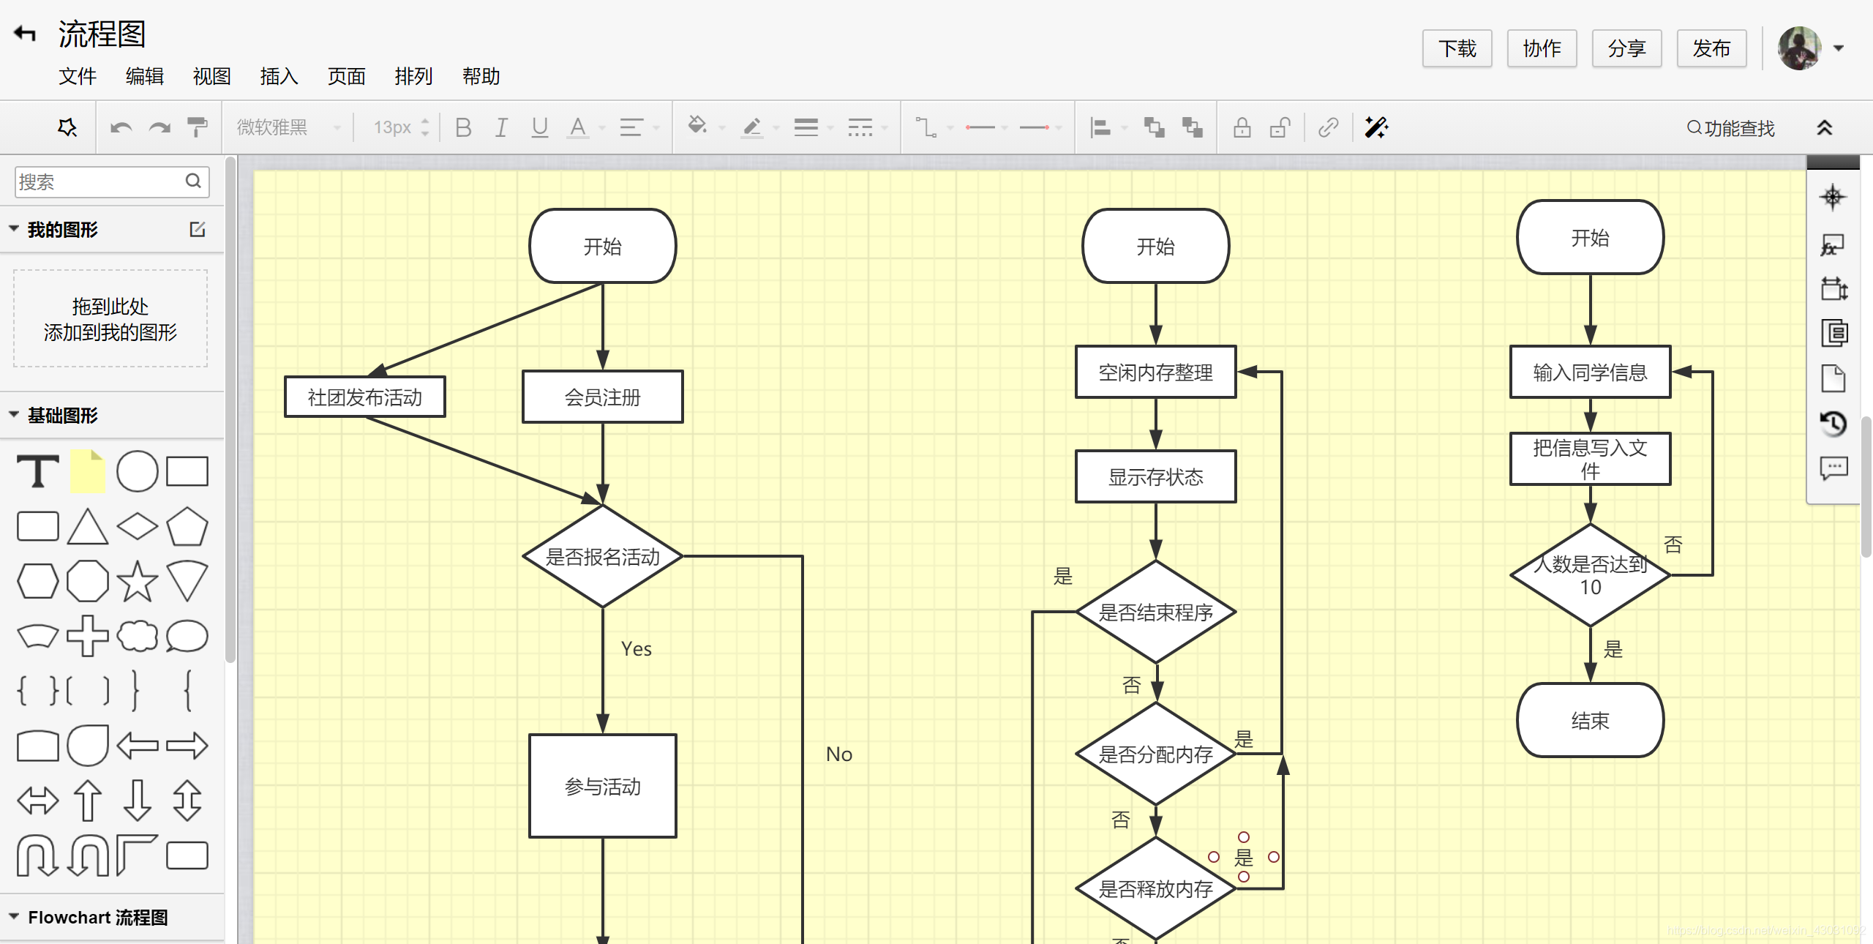Toggle bold text formatting
1873x944 pixels.
[x=463, y=127]
